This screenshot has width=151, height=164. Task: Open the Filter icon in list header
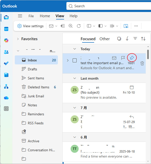(135, 38)
